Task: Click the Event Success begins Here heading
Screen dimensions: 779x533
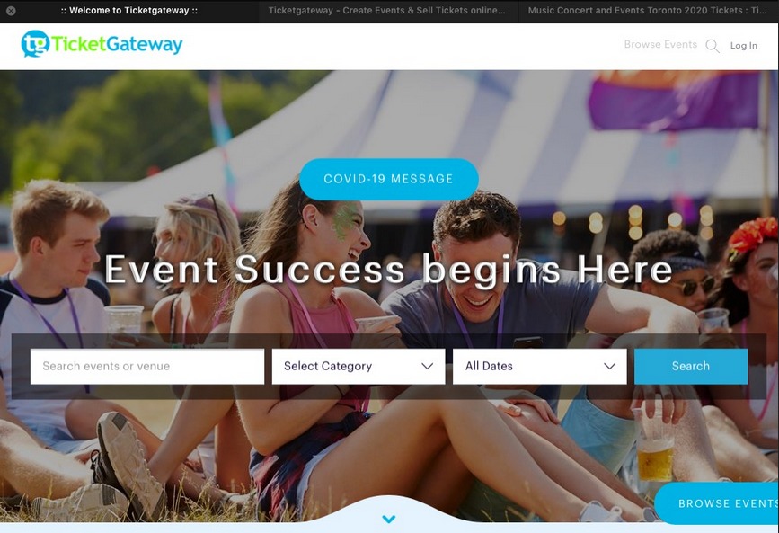Action: [388, 269]
